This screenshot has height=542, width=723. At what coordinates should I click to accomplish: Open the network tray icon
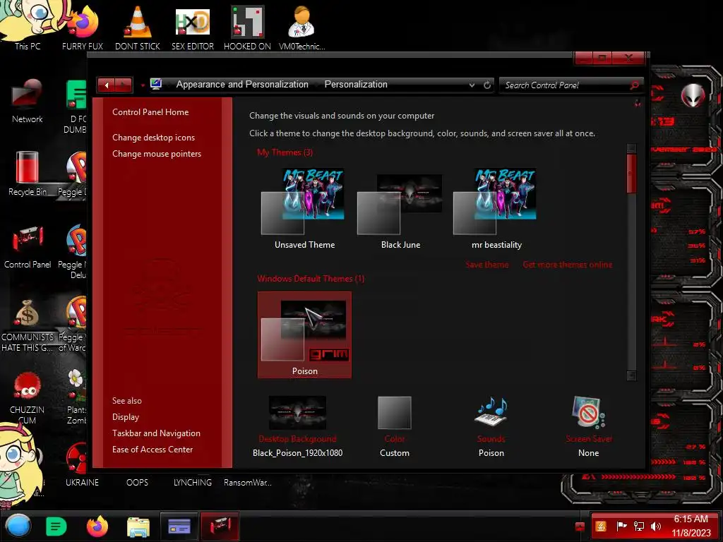pos(638,526)
